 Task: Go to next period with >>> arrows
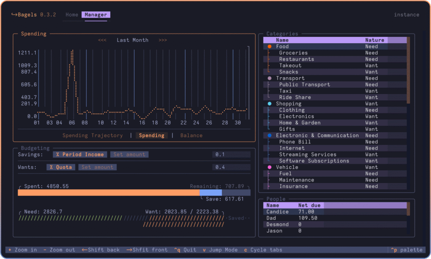(x=163, y=40)
